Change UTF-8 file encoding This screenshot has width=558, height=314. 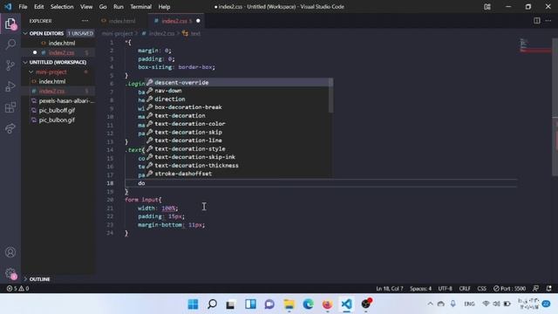click(445, 289)
